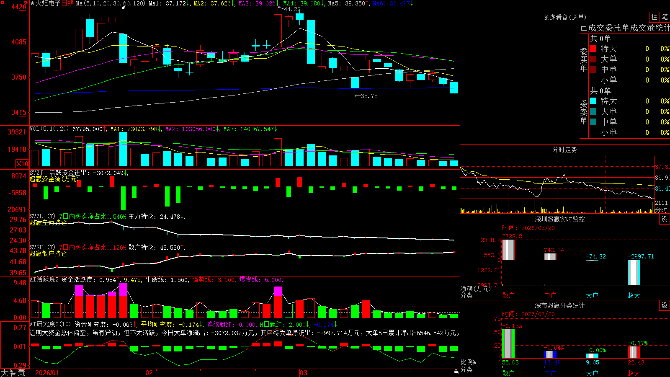Click the lock icon at chart bottom-right
The image size is (670, 377).
point(456,372)
